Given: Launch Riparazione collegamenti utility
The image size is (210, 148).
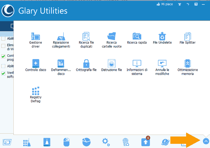Looking at the screenshot, I should coord(61,40).
